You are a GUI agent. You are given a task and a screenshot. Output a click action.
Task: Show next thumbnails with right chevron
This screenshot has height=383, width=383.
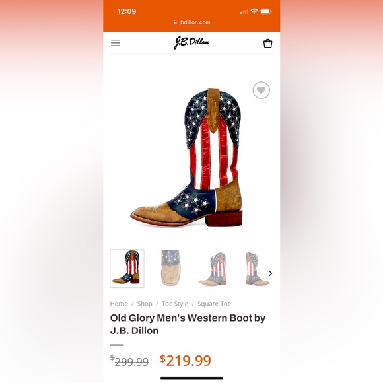click(x=270, y=273)
